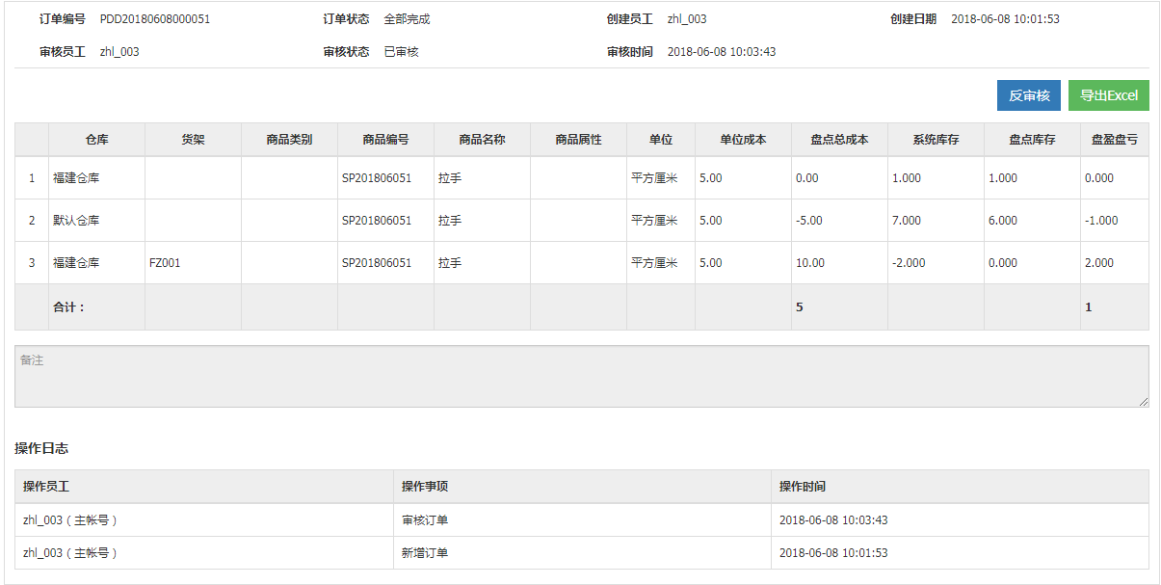The image size is (1161, 585).
Task: Select the 默认仓库 cell in row 2
Action: (76, 221)
